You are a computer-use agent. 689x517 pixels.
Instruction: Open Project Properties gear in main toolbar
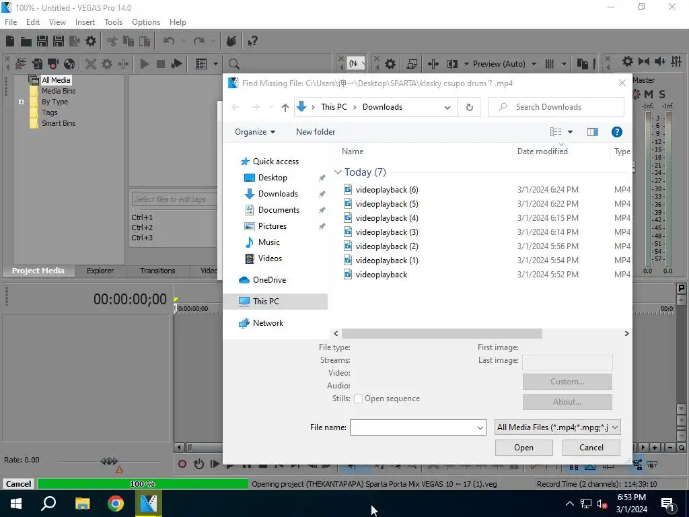click(91, 41)
